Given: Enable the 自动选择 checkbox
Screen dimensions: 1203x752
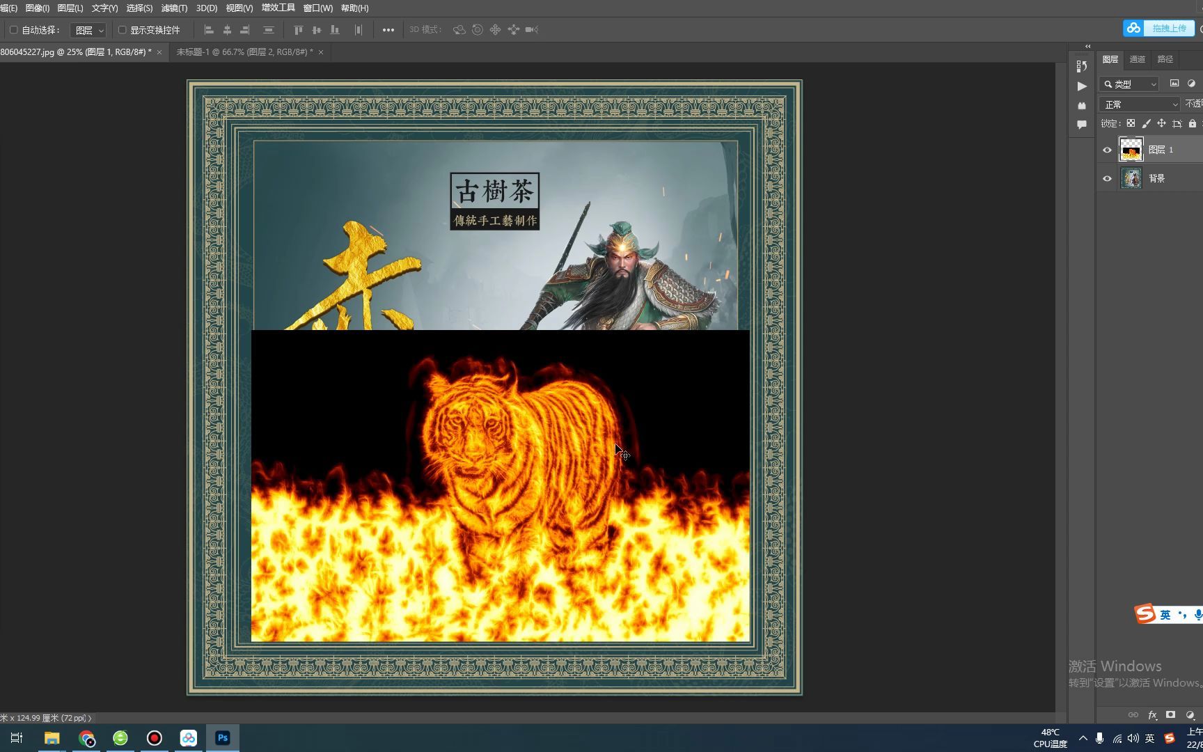Looking at the screenshot, I should click(13, 30).
